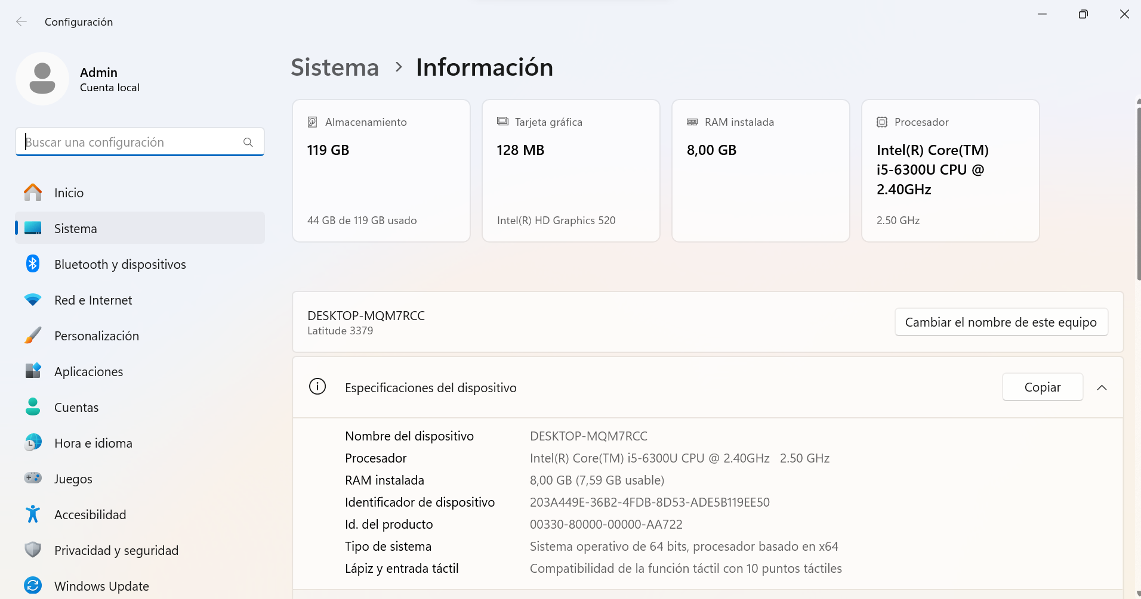Viewport: 1141px width, 599px height.
Task: Click the search magnifier icon
Action: pyautogui.click(x=248, y=142)
